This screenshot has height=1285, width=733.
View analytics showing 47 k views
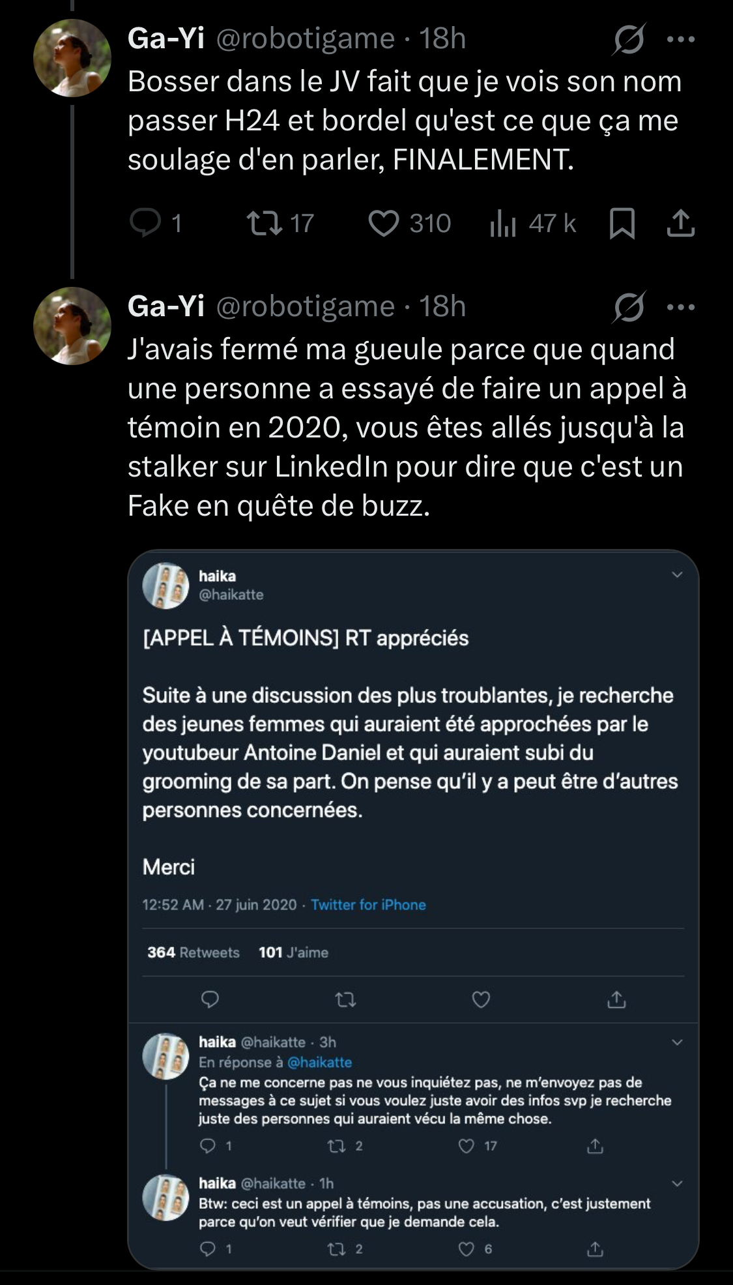coord(503,224)
